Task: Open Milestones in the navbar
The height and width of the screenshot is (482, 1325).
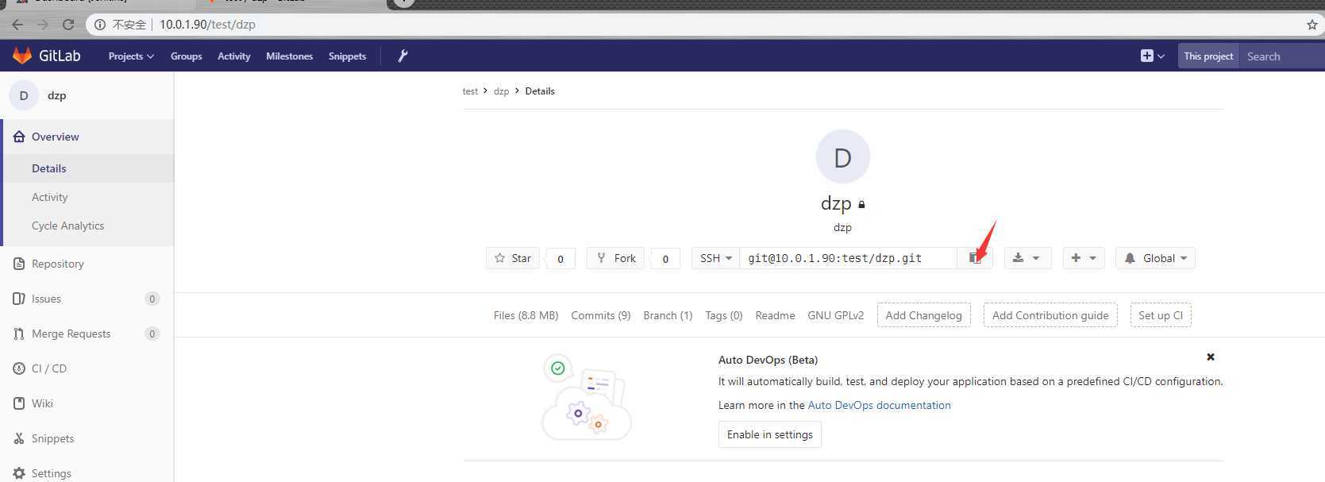Action: click(289, 56)
